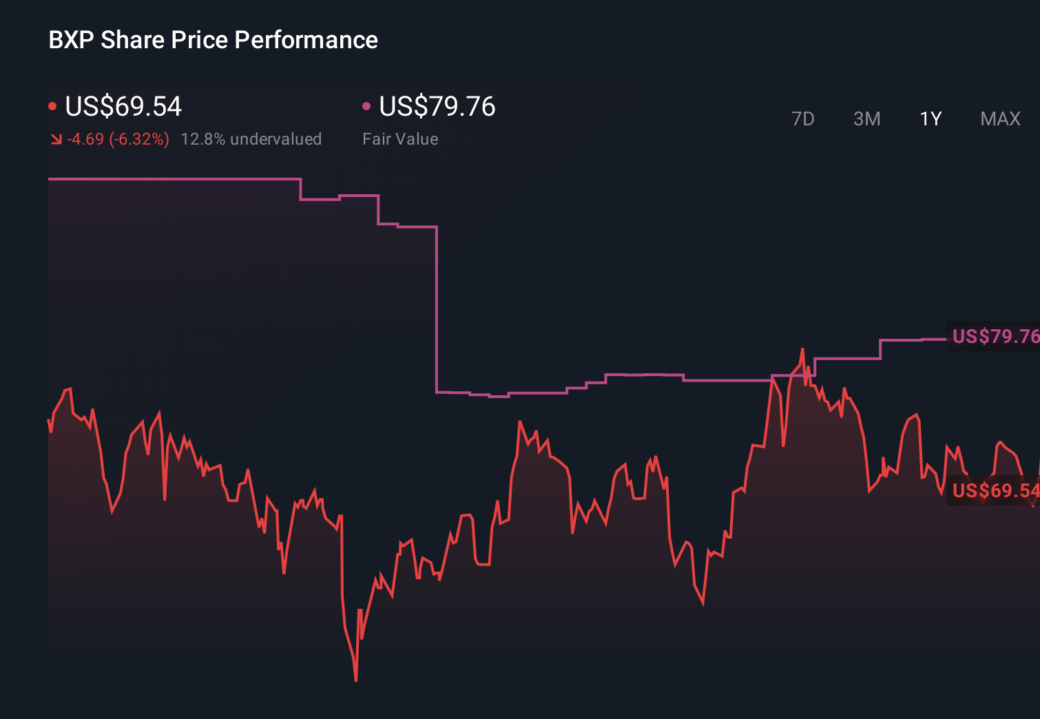
Task: Switch time range to 7D
Action: click(803, 118)
